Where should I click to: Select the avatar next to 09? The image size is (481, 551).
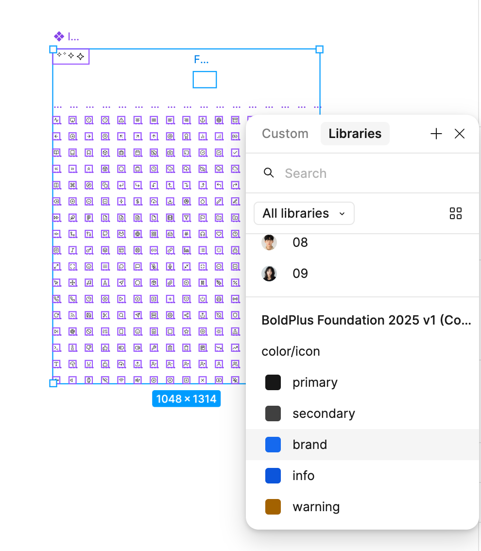coord(269,274)
